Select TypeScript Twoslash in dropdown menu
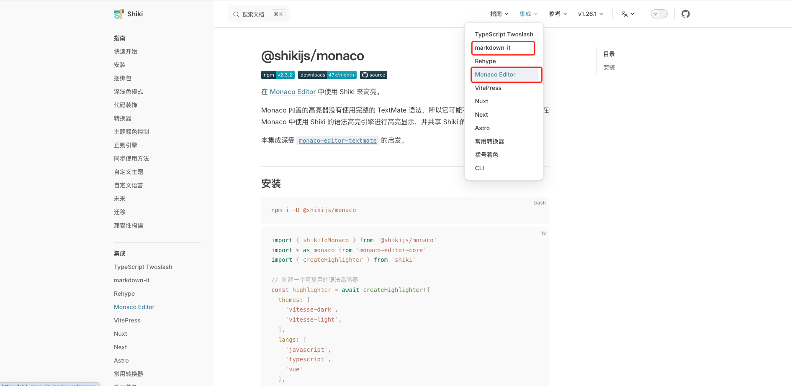The image size is (792, 386). 504,34
